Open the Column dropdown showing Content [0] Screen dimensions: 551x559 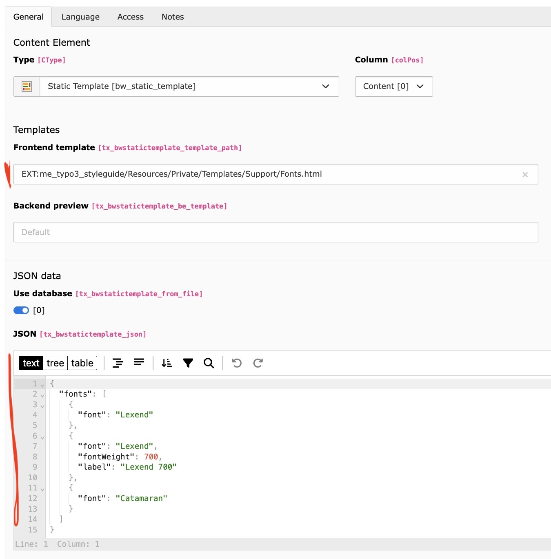pos(393,87)
